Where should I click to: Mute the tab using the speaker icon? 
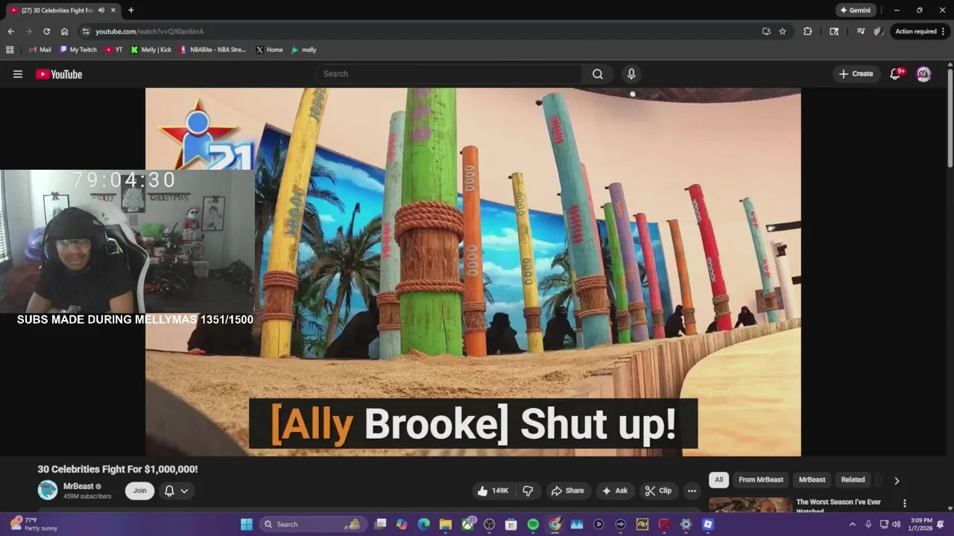pos(101,10)
